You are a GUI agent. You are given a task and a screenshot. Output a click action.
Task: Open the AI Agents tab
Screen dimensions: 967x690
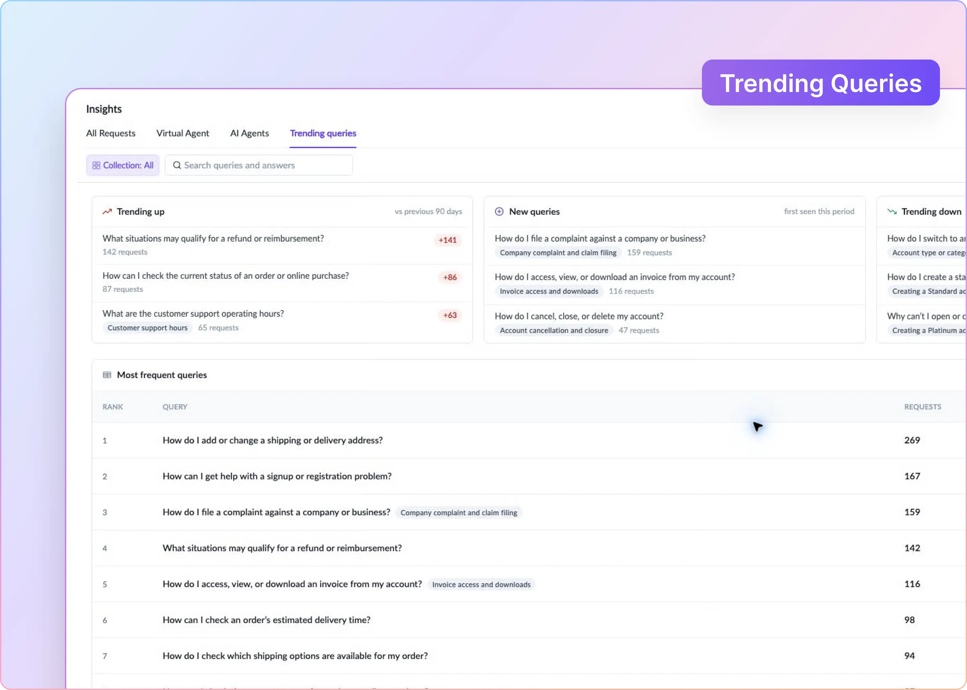point(249,133)
